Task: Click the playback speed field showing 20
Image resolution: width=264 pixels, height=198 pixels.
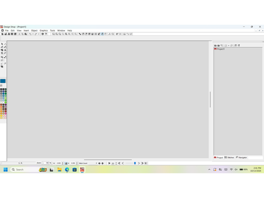Action: (113, 163)
